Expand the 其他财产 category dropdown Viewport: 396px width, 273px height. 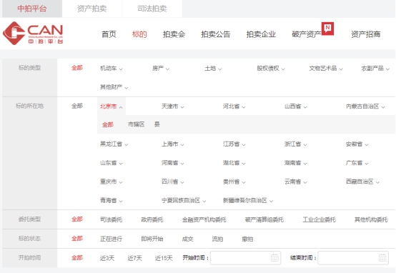pyautogui.click(x=114, y=87)
